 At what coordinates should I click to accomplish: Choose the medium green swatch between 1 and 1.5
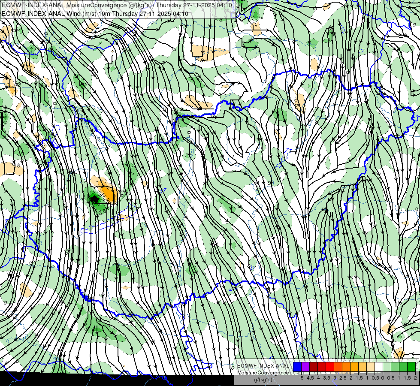click(x=403, y=367)
